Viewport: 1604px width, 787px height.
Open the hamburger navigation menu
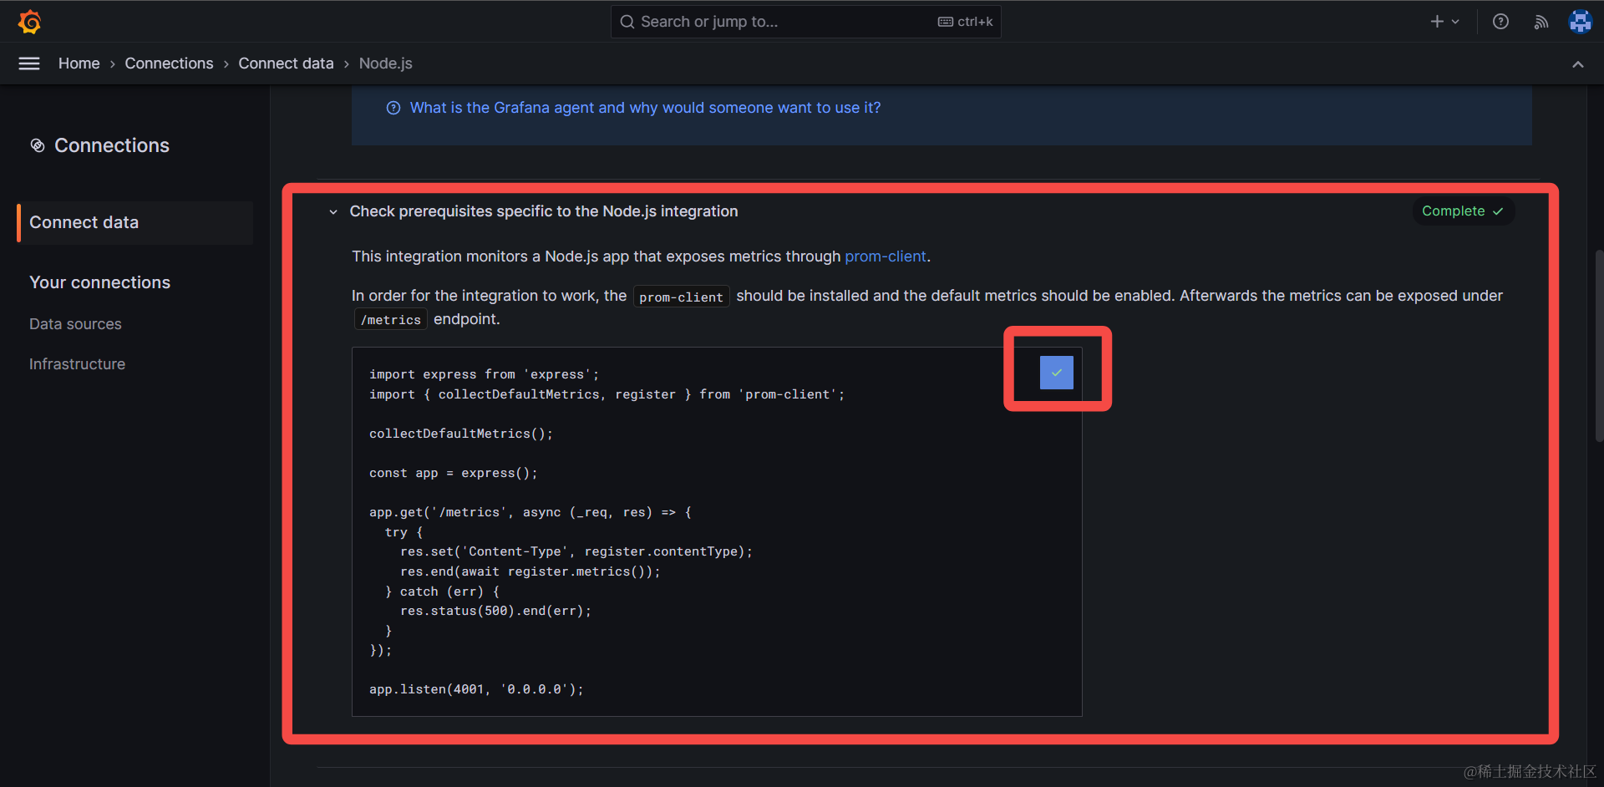29,63
